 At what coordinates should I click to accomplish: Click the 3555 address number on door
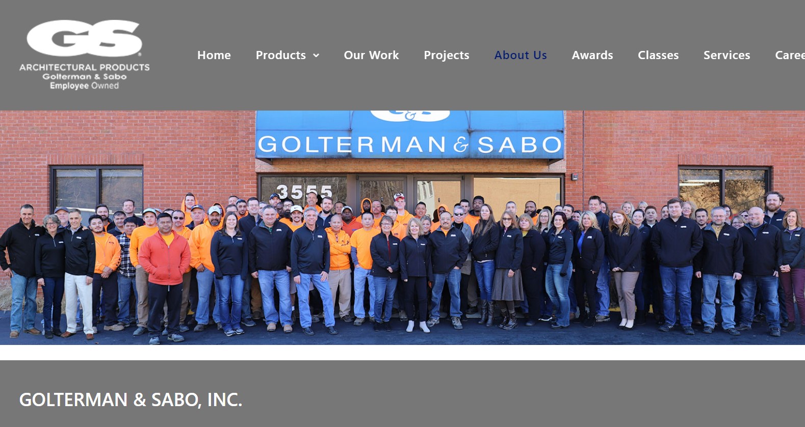click(x=304, y=192)
